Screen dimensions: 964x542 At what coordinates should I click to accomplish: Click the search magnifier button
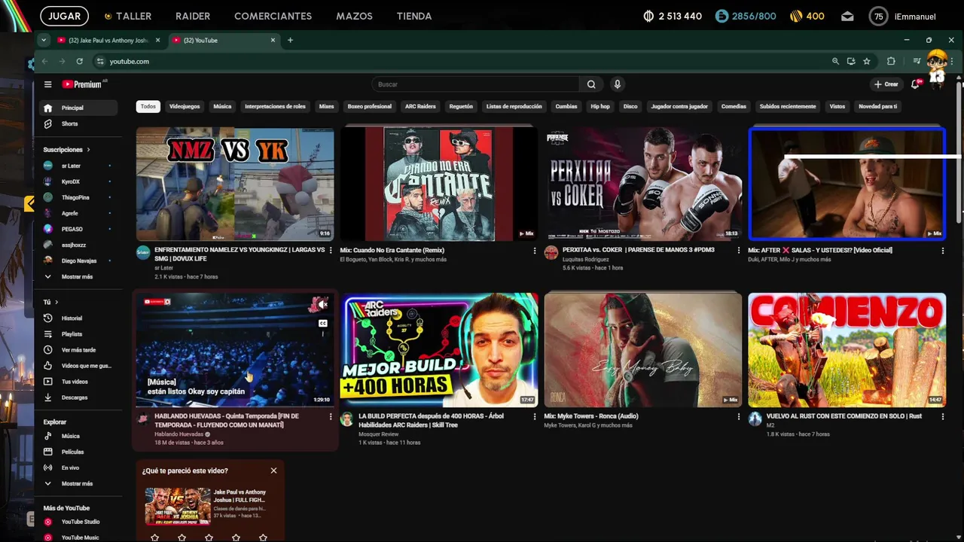(x=591, y=84)
